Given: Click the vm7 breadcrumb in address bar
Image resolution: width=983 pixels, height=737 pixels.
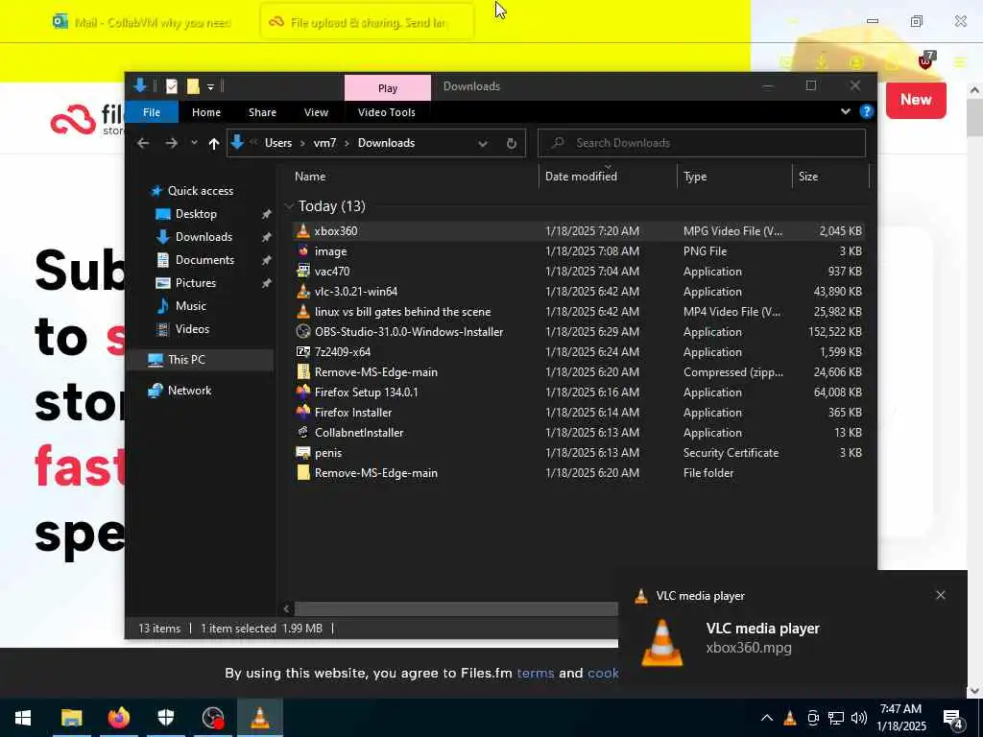Looking at the screenshot, I should point(324,143).
